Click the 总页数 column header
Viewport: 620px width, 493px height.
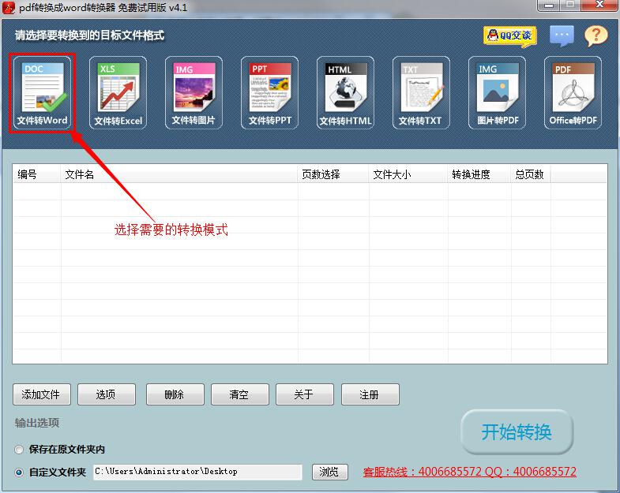click(531, 174)
